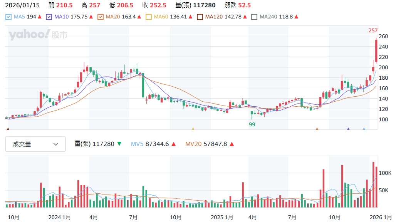Click the yellow triangle event marker on chart

(193, 129)
